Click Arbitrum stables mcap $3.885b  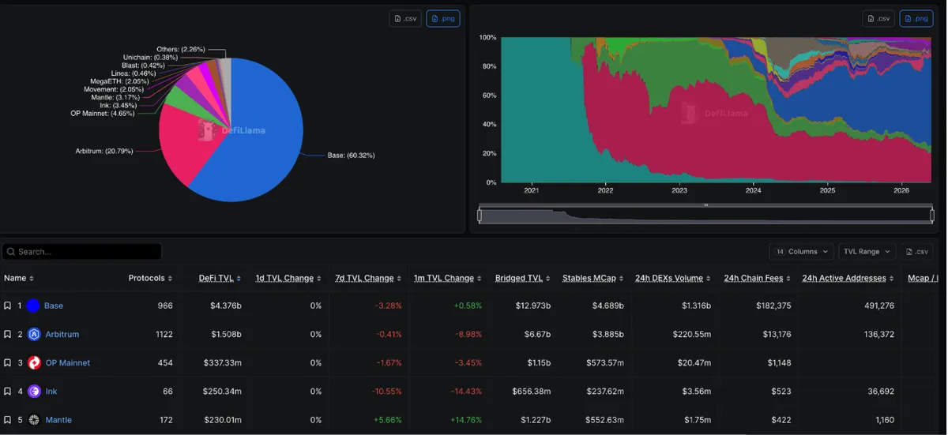click(x=608, y=334)
